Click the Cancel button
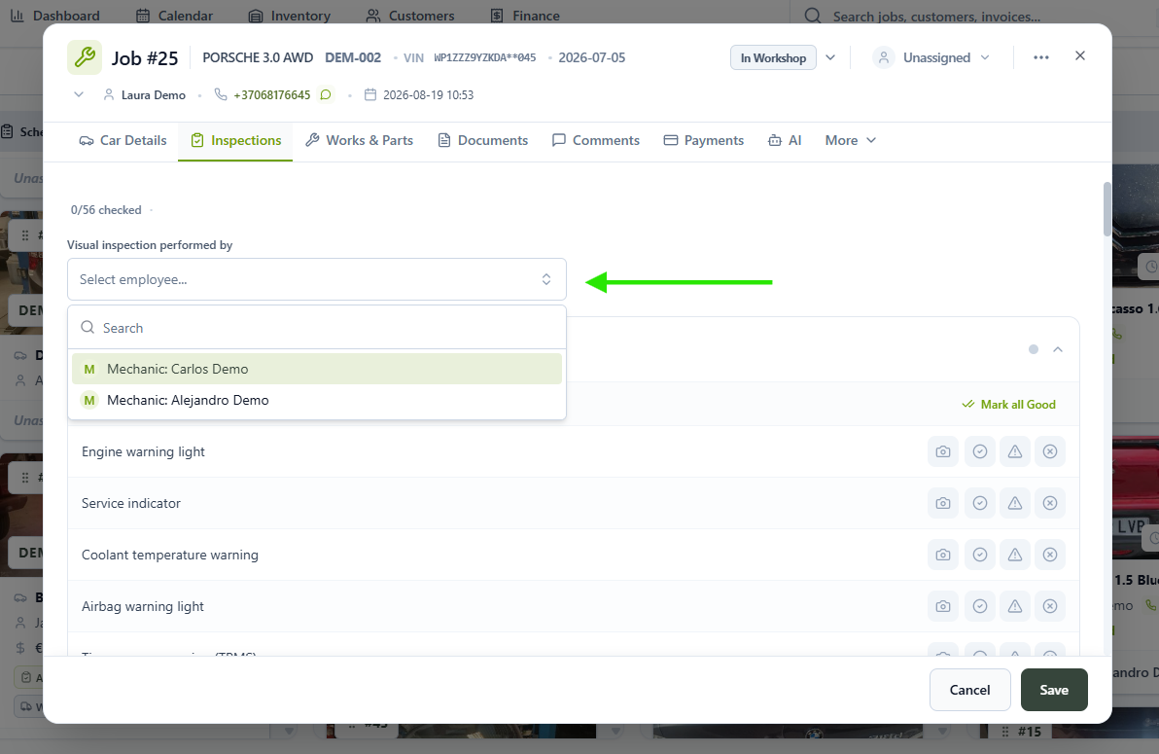The height and width of the screenshot is (754, 1159). [969, 690]
